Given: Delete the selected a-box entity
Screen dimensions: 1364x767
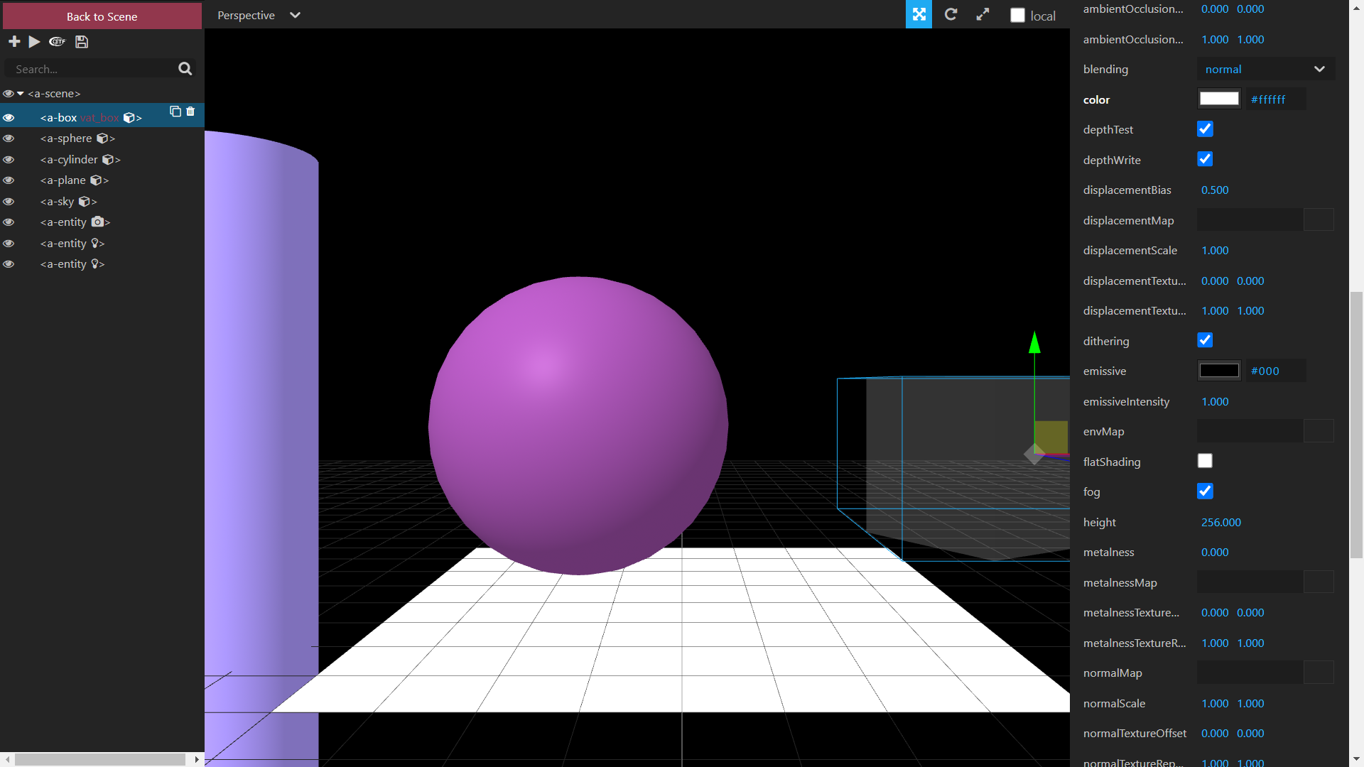Looking at the screenshot, I should click(190, 111).
